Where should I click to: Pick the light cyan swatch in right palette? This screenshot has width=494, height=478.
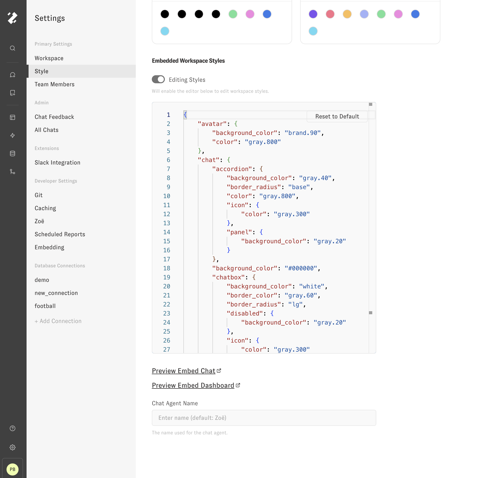[313, 31]
